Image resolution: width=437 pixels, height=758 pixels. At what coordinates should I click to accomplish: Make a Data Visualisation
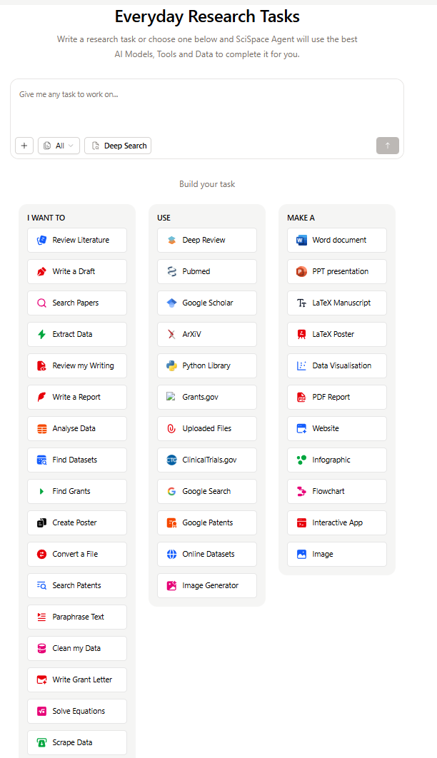click(337, 365)
